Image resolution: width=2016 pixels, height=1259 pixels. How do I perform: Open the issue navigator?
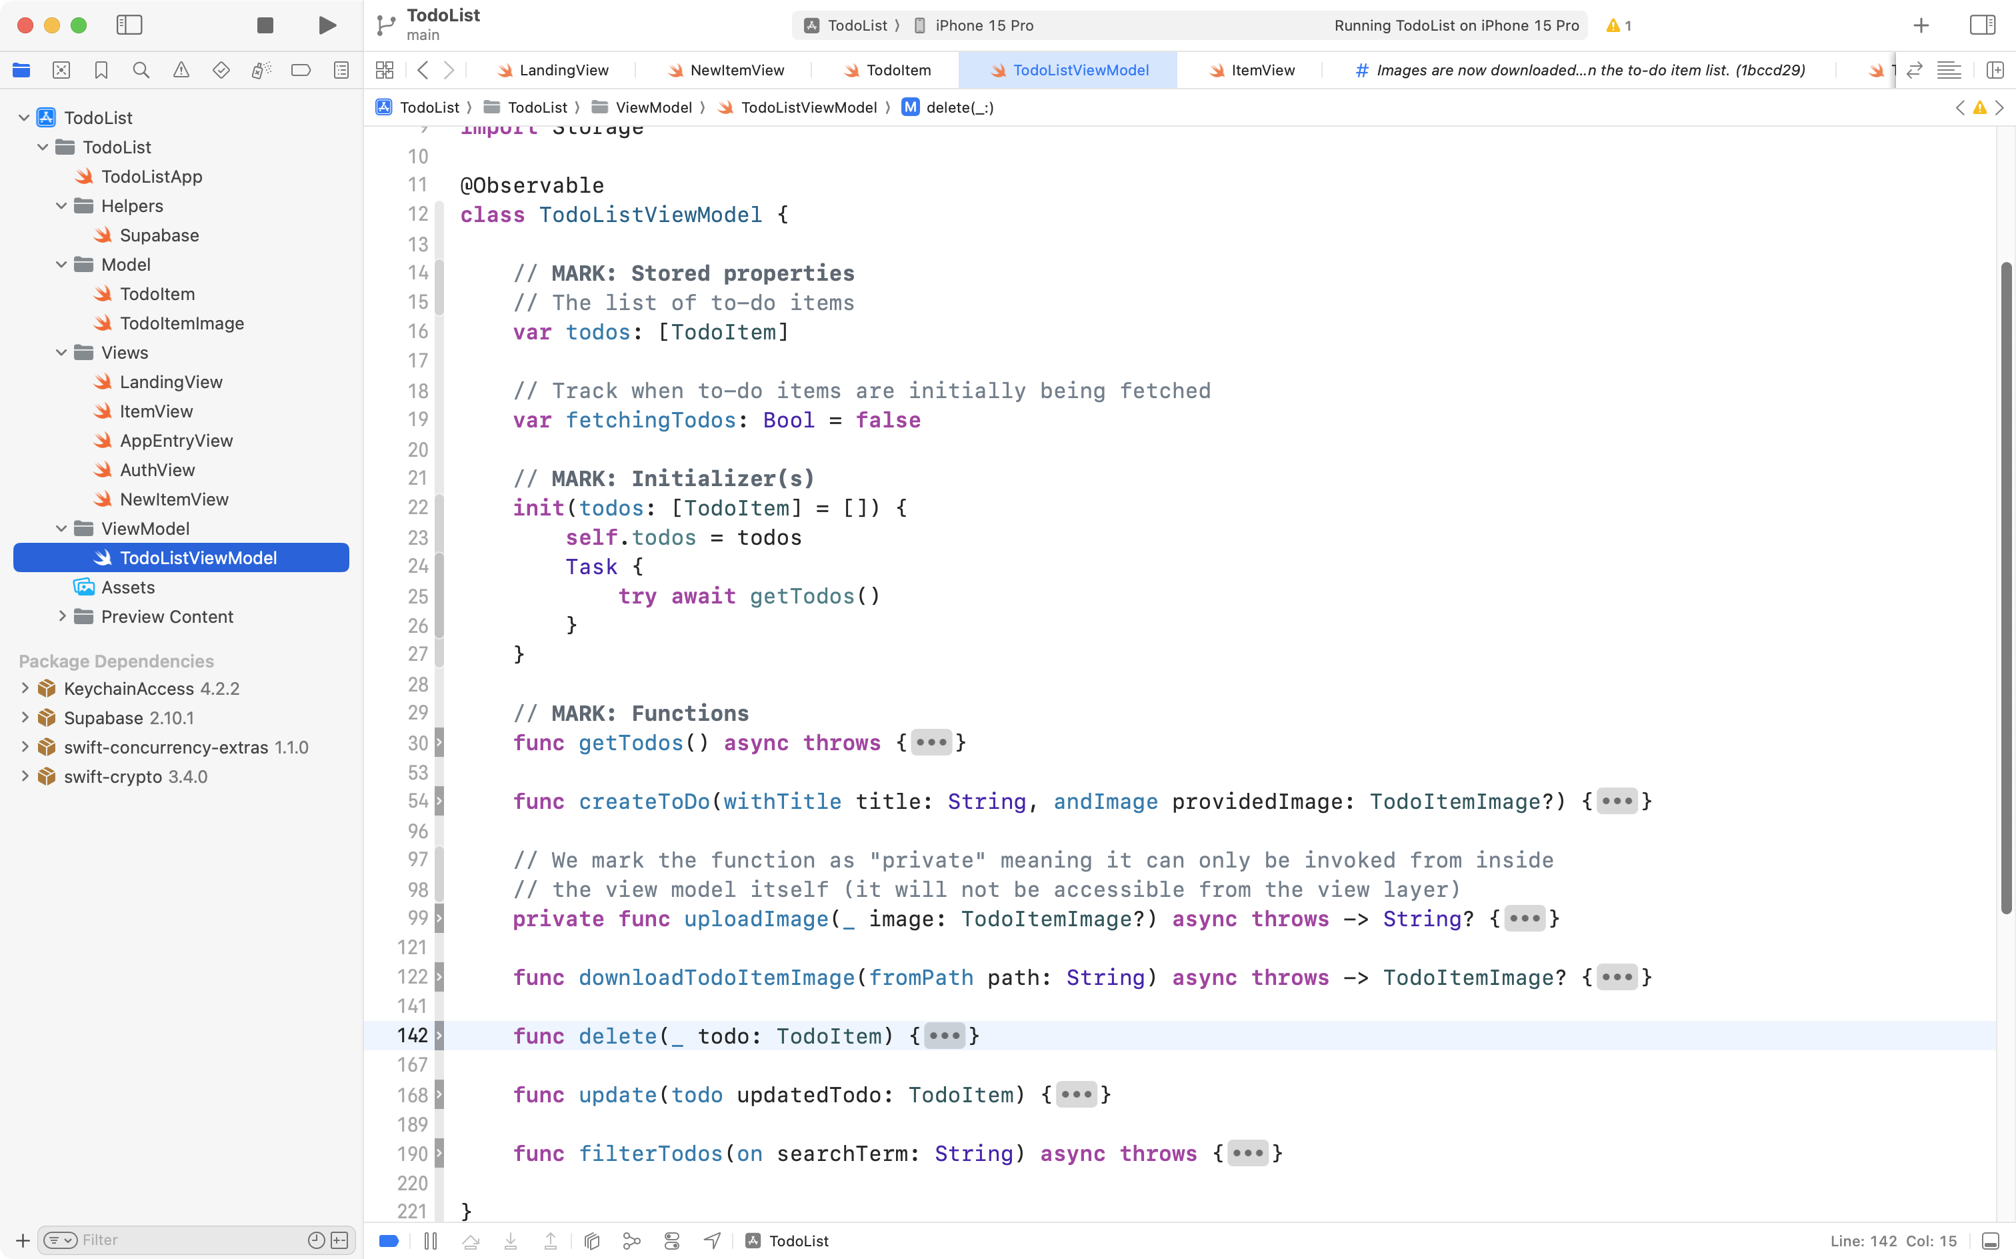(x=181, y=70)
